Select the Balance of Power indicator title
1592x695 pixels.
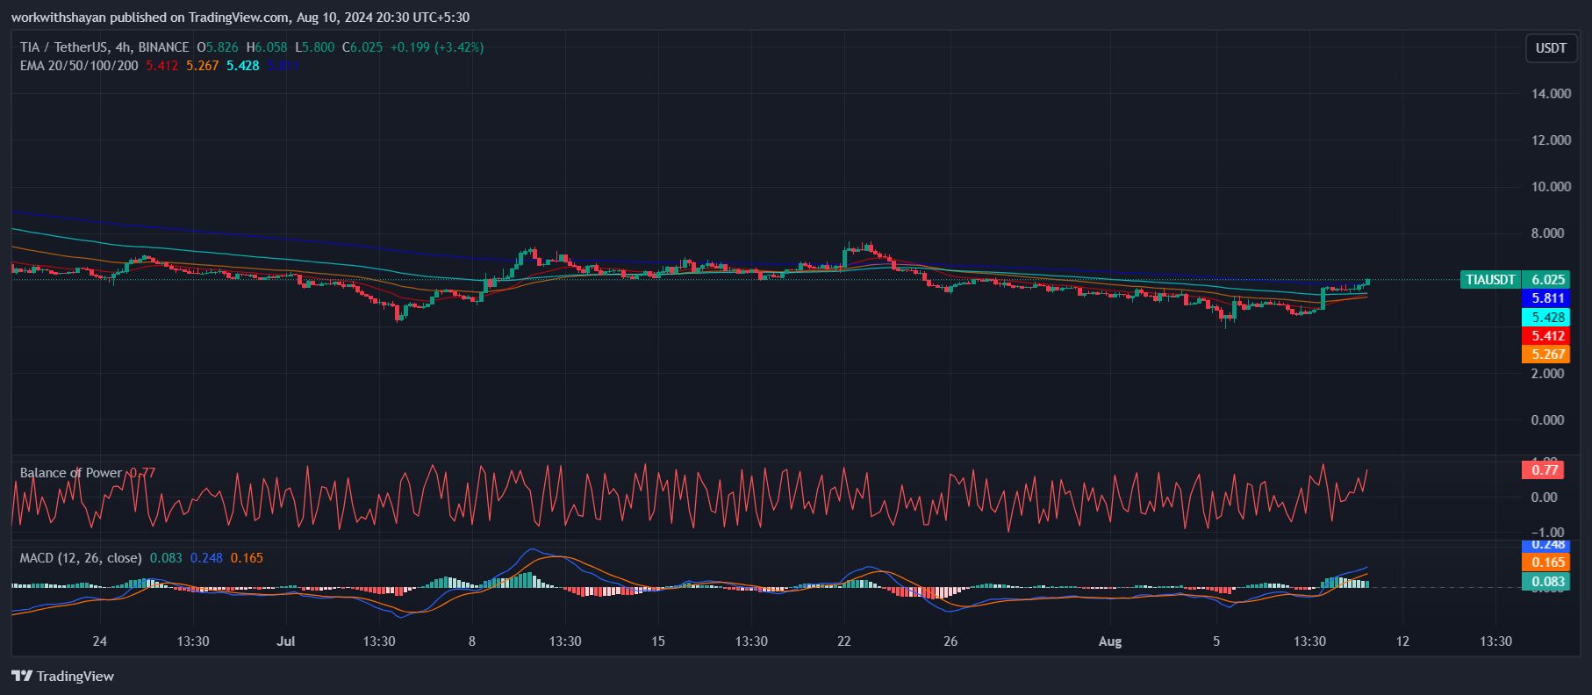tap(71, 473)
